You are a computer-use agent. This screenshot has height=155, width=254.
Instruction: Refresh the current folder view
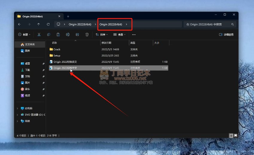point(48,24)
